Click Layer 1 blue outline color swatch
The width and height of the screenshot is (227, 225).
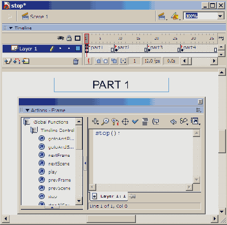78,48
